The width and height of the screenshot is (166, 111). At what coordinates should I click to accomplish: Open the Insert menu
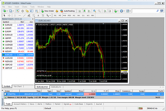pyautogui.click(x=17, y=7)
